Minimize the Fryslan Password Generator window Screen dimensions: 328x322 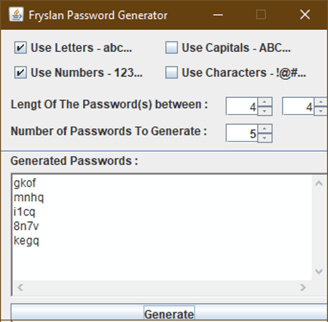click(x=218, y=15)
